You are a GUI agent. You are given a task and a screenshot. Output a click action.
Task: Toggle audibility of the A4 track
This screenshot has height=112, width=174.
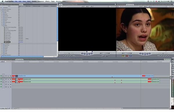[1, 87]
